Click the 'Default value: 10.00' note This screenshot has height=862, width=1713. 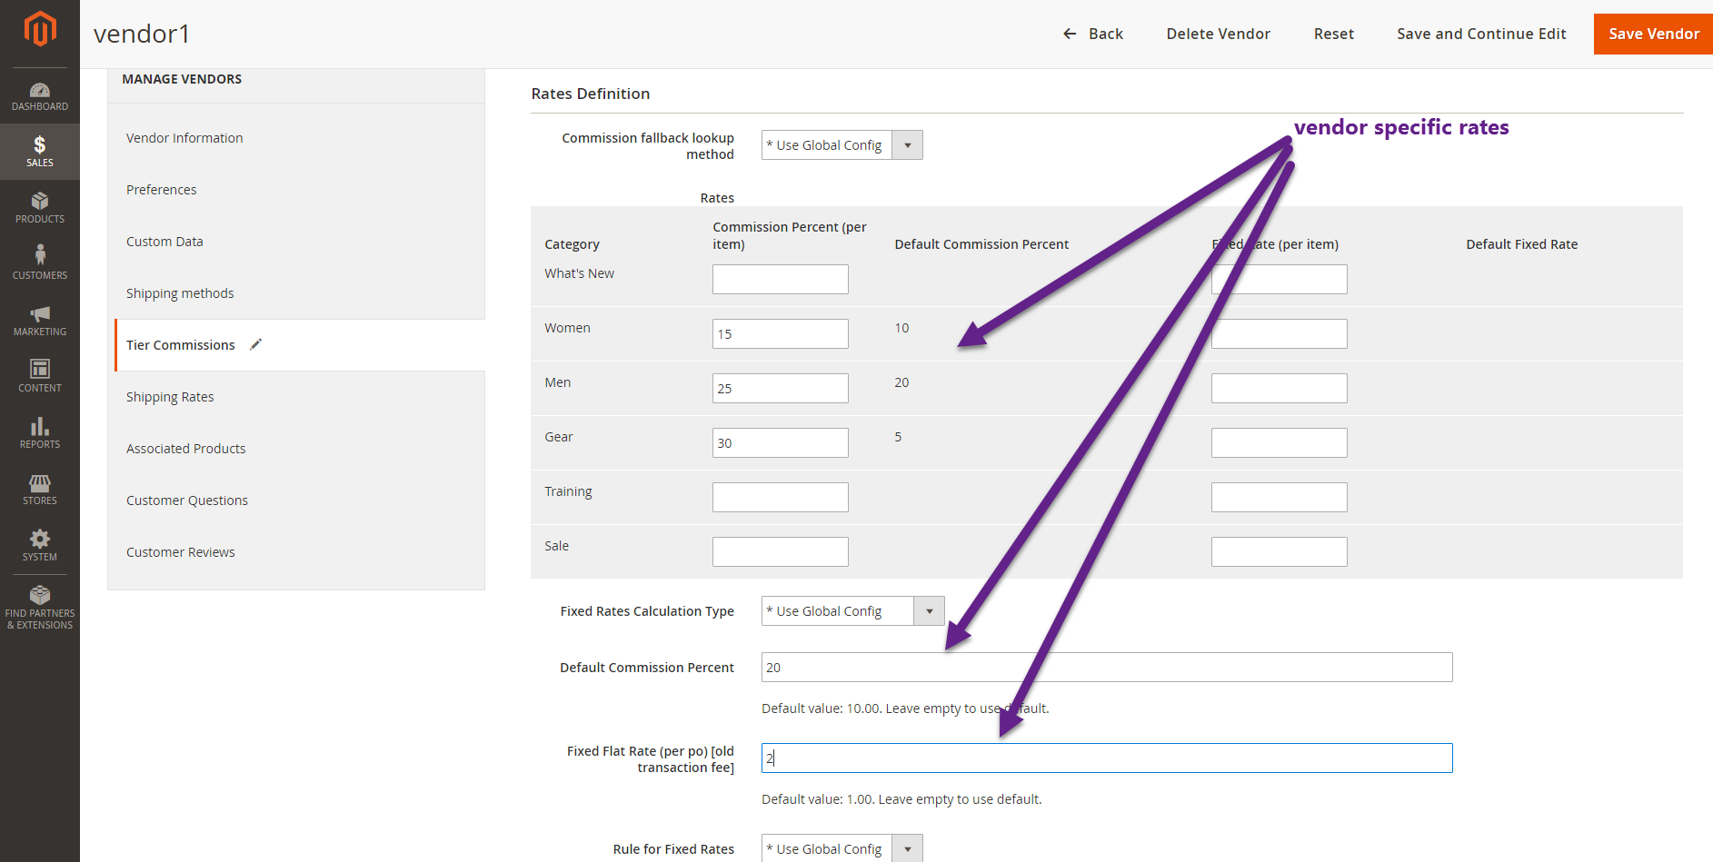[905, 708]
